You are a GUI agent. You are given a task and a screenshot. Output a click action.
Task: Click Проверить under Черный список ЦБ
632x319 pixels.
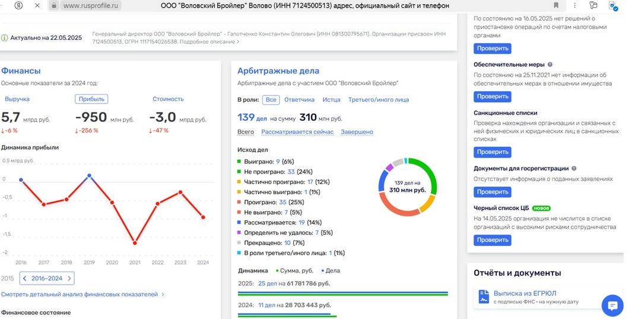492,240
